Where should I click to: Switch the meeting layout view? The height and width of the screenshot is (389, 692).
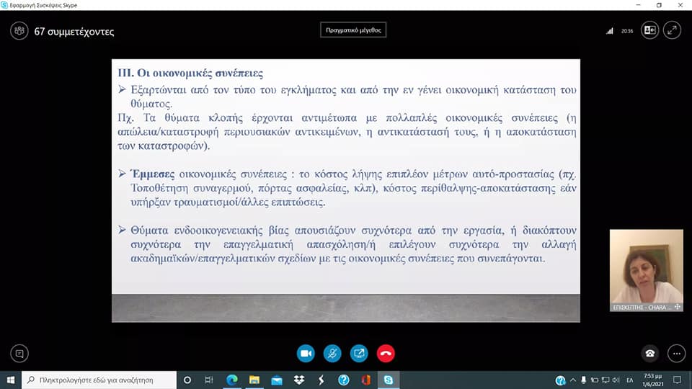click(x=649, y=30)
